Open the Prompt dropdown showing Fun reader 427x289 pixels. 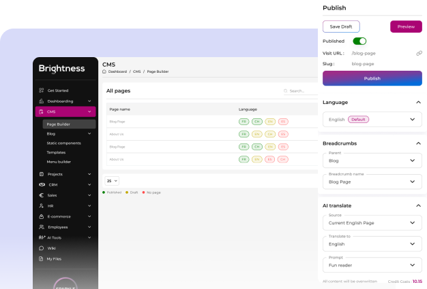coord(372,265)
